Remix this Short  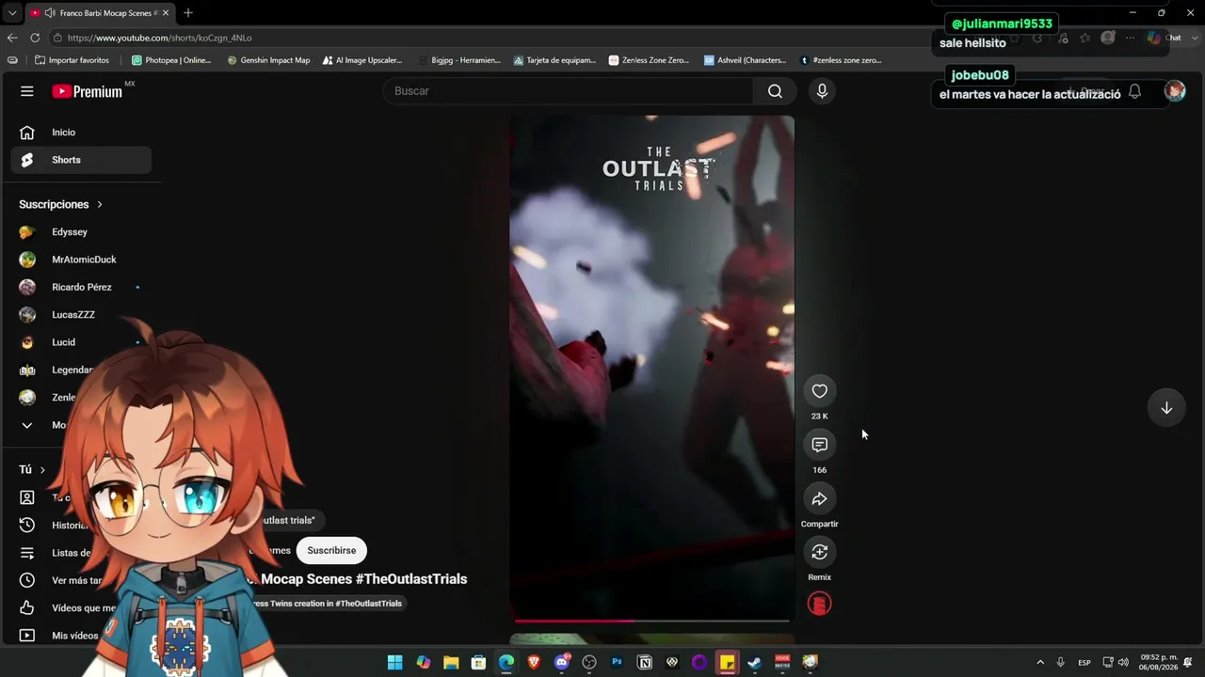coord(820,552)
